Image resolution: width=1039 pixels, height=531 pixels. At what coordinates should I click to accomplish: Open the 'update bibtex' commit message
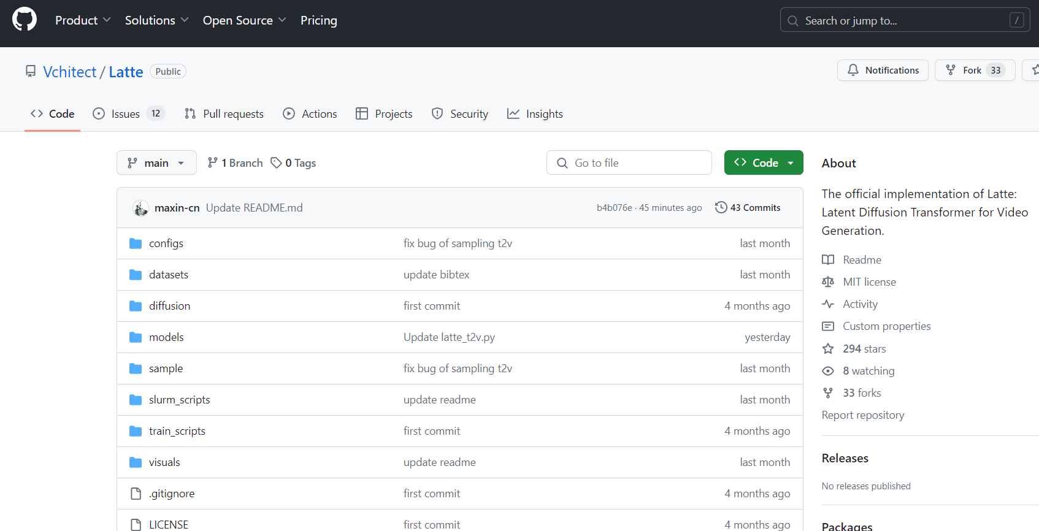[436, 275]
